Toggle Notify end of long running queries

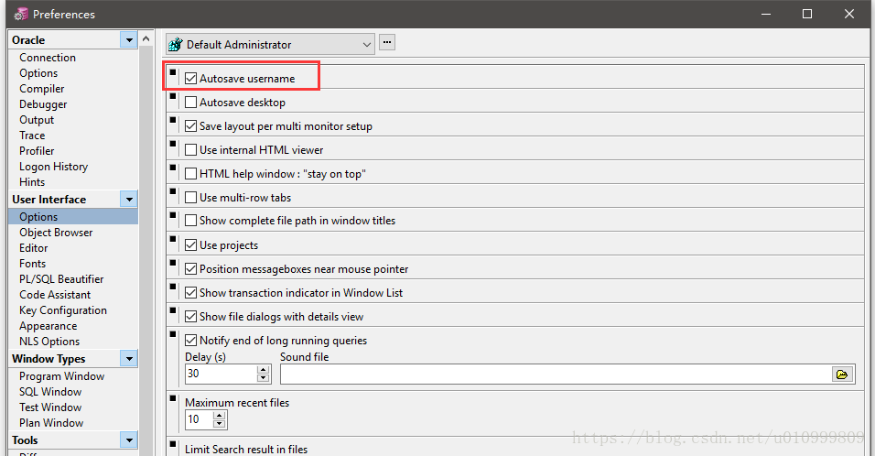(x=191, y=340)
